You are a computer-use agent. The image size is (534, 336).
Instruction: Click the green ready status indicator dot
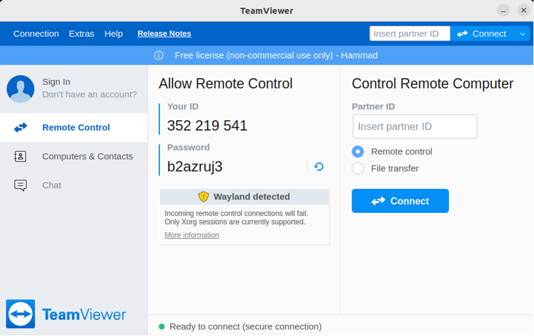click(162, 327)
